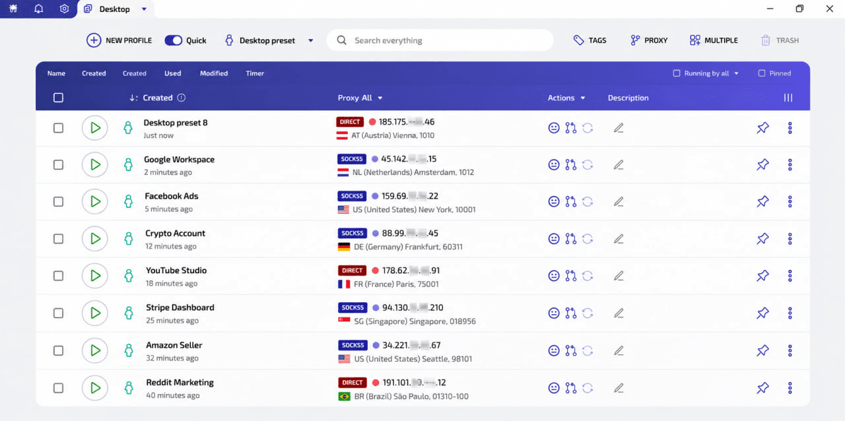Open proxy settings for Google Workspace row
Viewport: 845px width, 421px height.
click(x=571, y=165)
